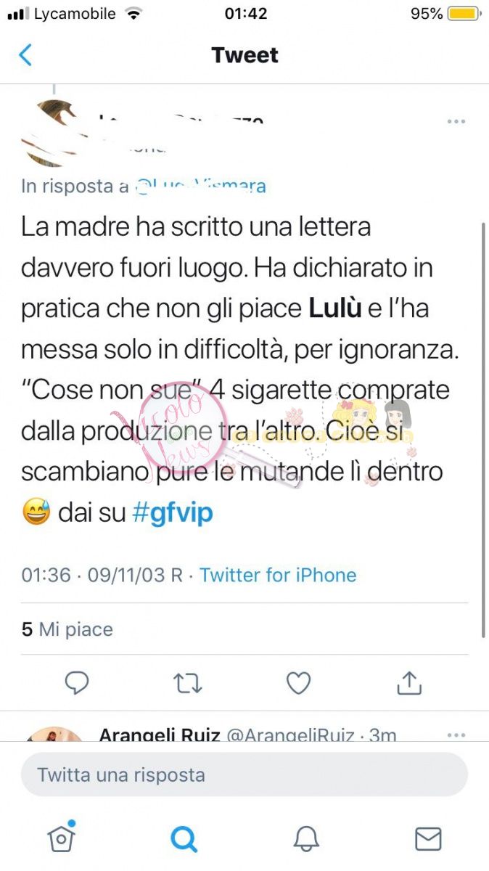This screenshot has height=871, width=489.
Task: Open the Home tab icon
Action: [62, 838]
